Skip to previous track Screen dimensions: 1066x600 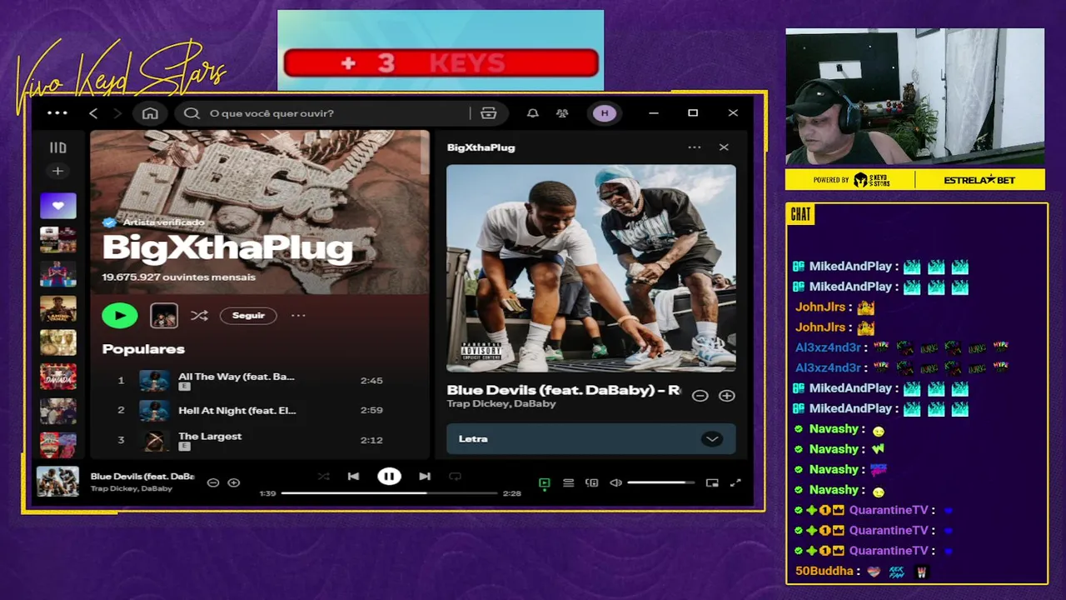[x=353, y=477]
